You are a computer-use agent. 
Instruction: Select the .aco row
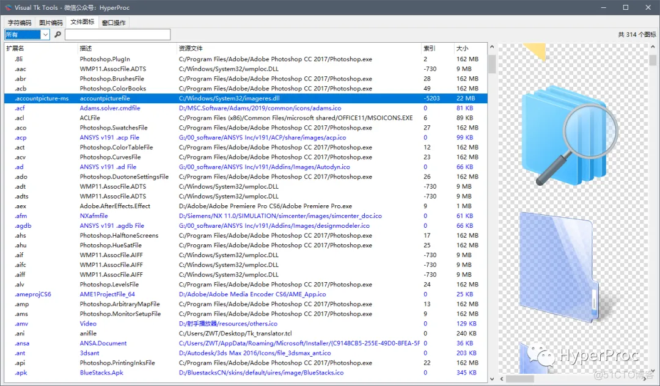(246, 128)
